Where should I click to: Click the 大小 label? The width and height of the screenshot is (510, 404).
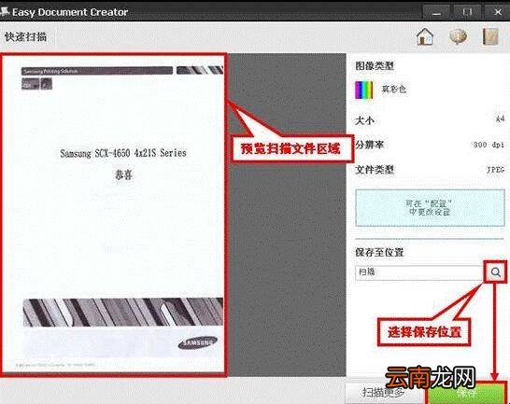pyautogui.click(x=364, y=120)
